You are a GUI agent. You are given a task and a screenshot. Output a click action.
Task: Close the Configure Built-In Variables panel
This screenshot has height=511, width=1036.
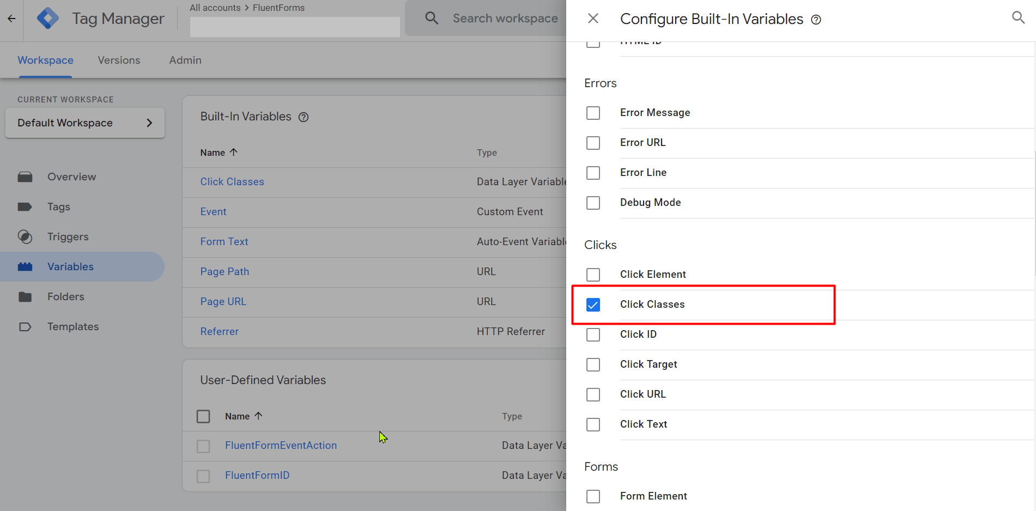point(593,19)
